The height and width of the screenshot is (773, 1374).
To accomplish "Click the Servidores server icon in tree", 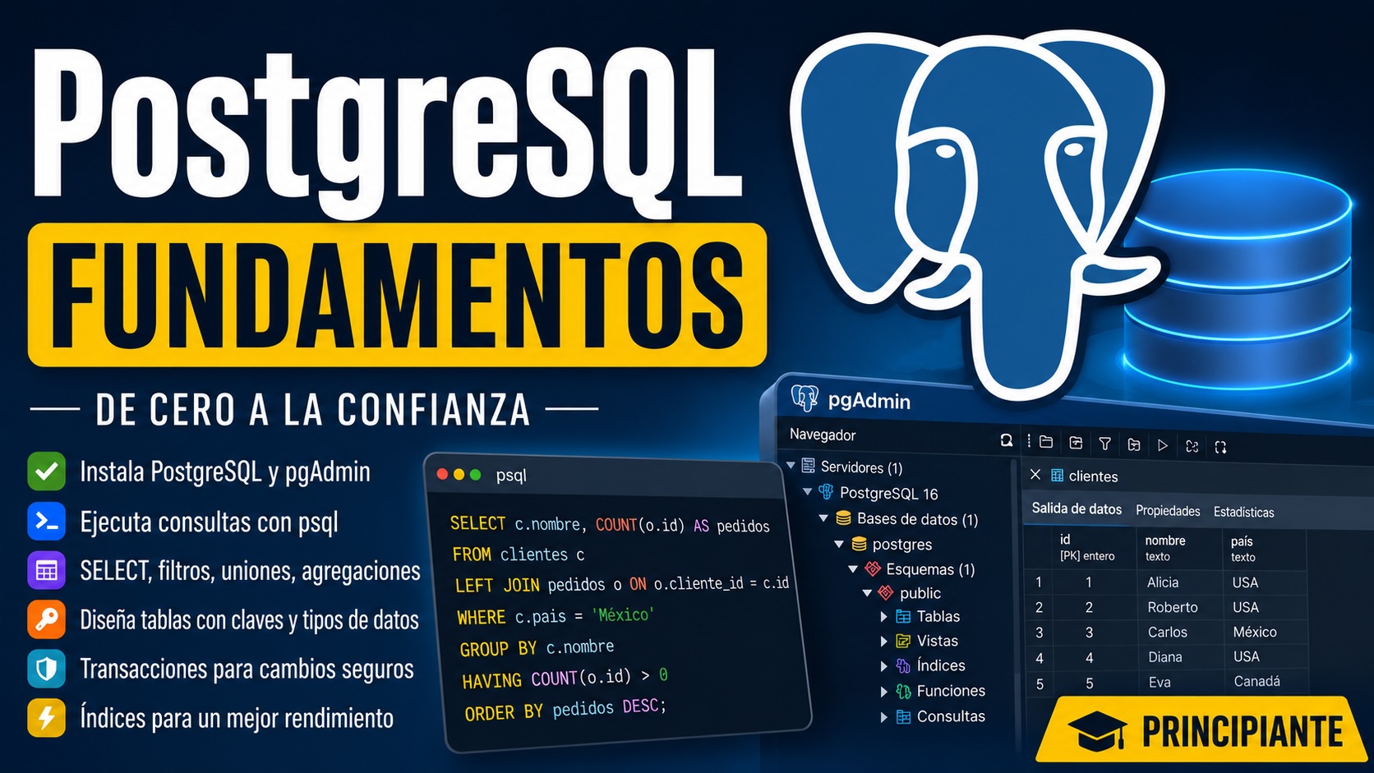I will click(809, 466).
